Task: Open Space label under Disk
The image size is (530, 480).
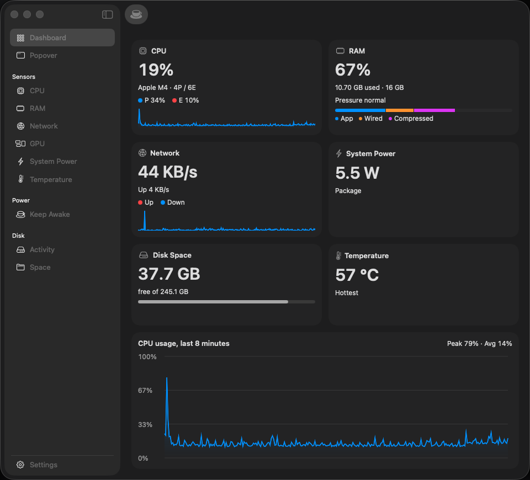Action: [x=40, y=267]
